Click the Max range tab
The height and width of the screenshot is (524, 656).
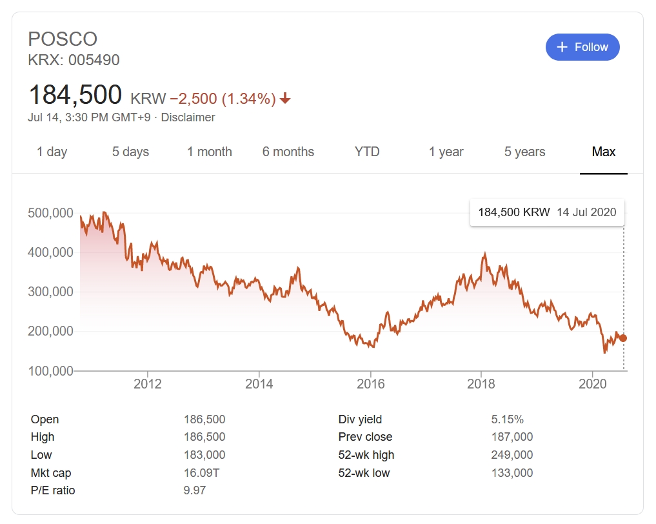[604, 152]
